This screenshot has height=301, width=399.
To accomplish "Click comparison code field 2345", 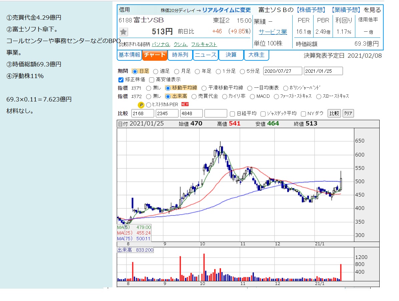I will coord(167,113).
